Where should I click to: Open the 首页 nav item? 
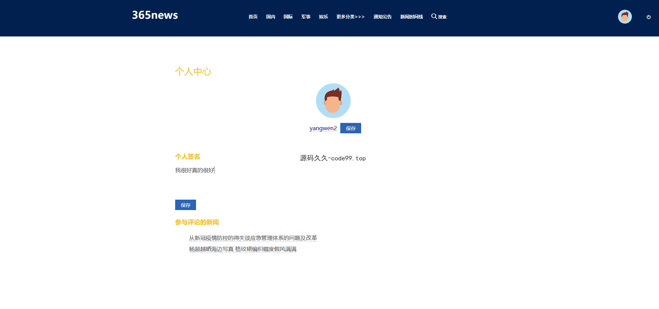[x=253, y=17]
